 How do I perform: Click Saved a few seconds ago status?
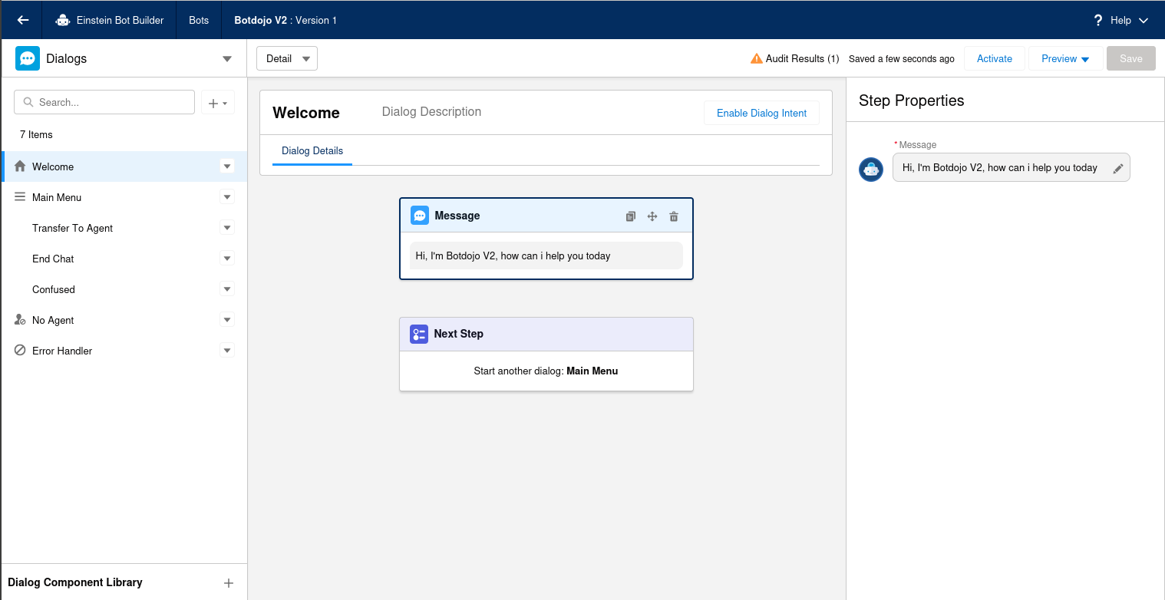coord(902,58)
